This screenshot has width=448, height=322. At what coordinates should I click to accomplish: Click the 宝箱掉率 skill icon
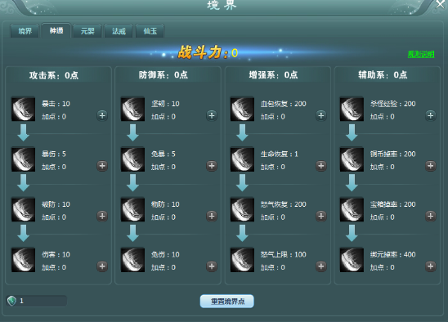click(352, 210)
